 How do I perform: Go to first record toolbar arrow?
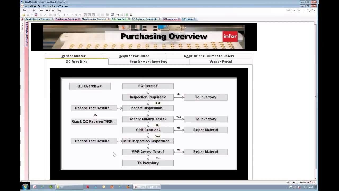64,15
